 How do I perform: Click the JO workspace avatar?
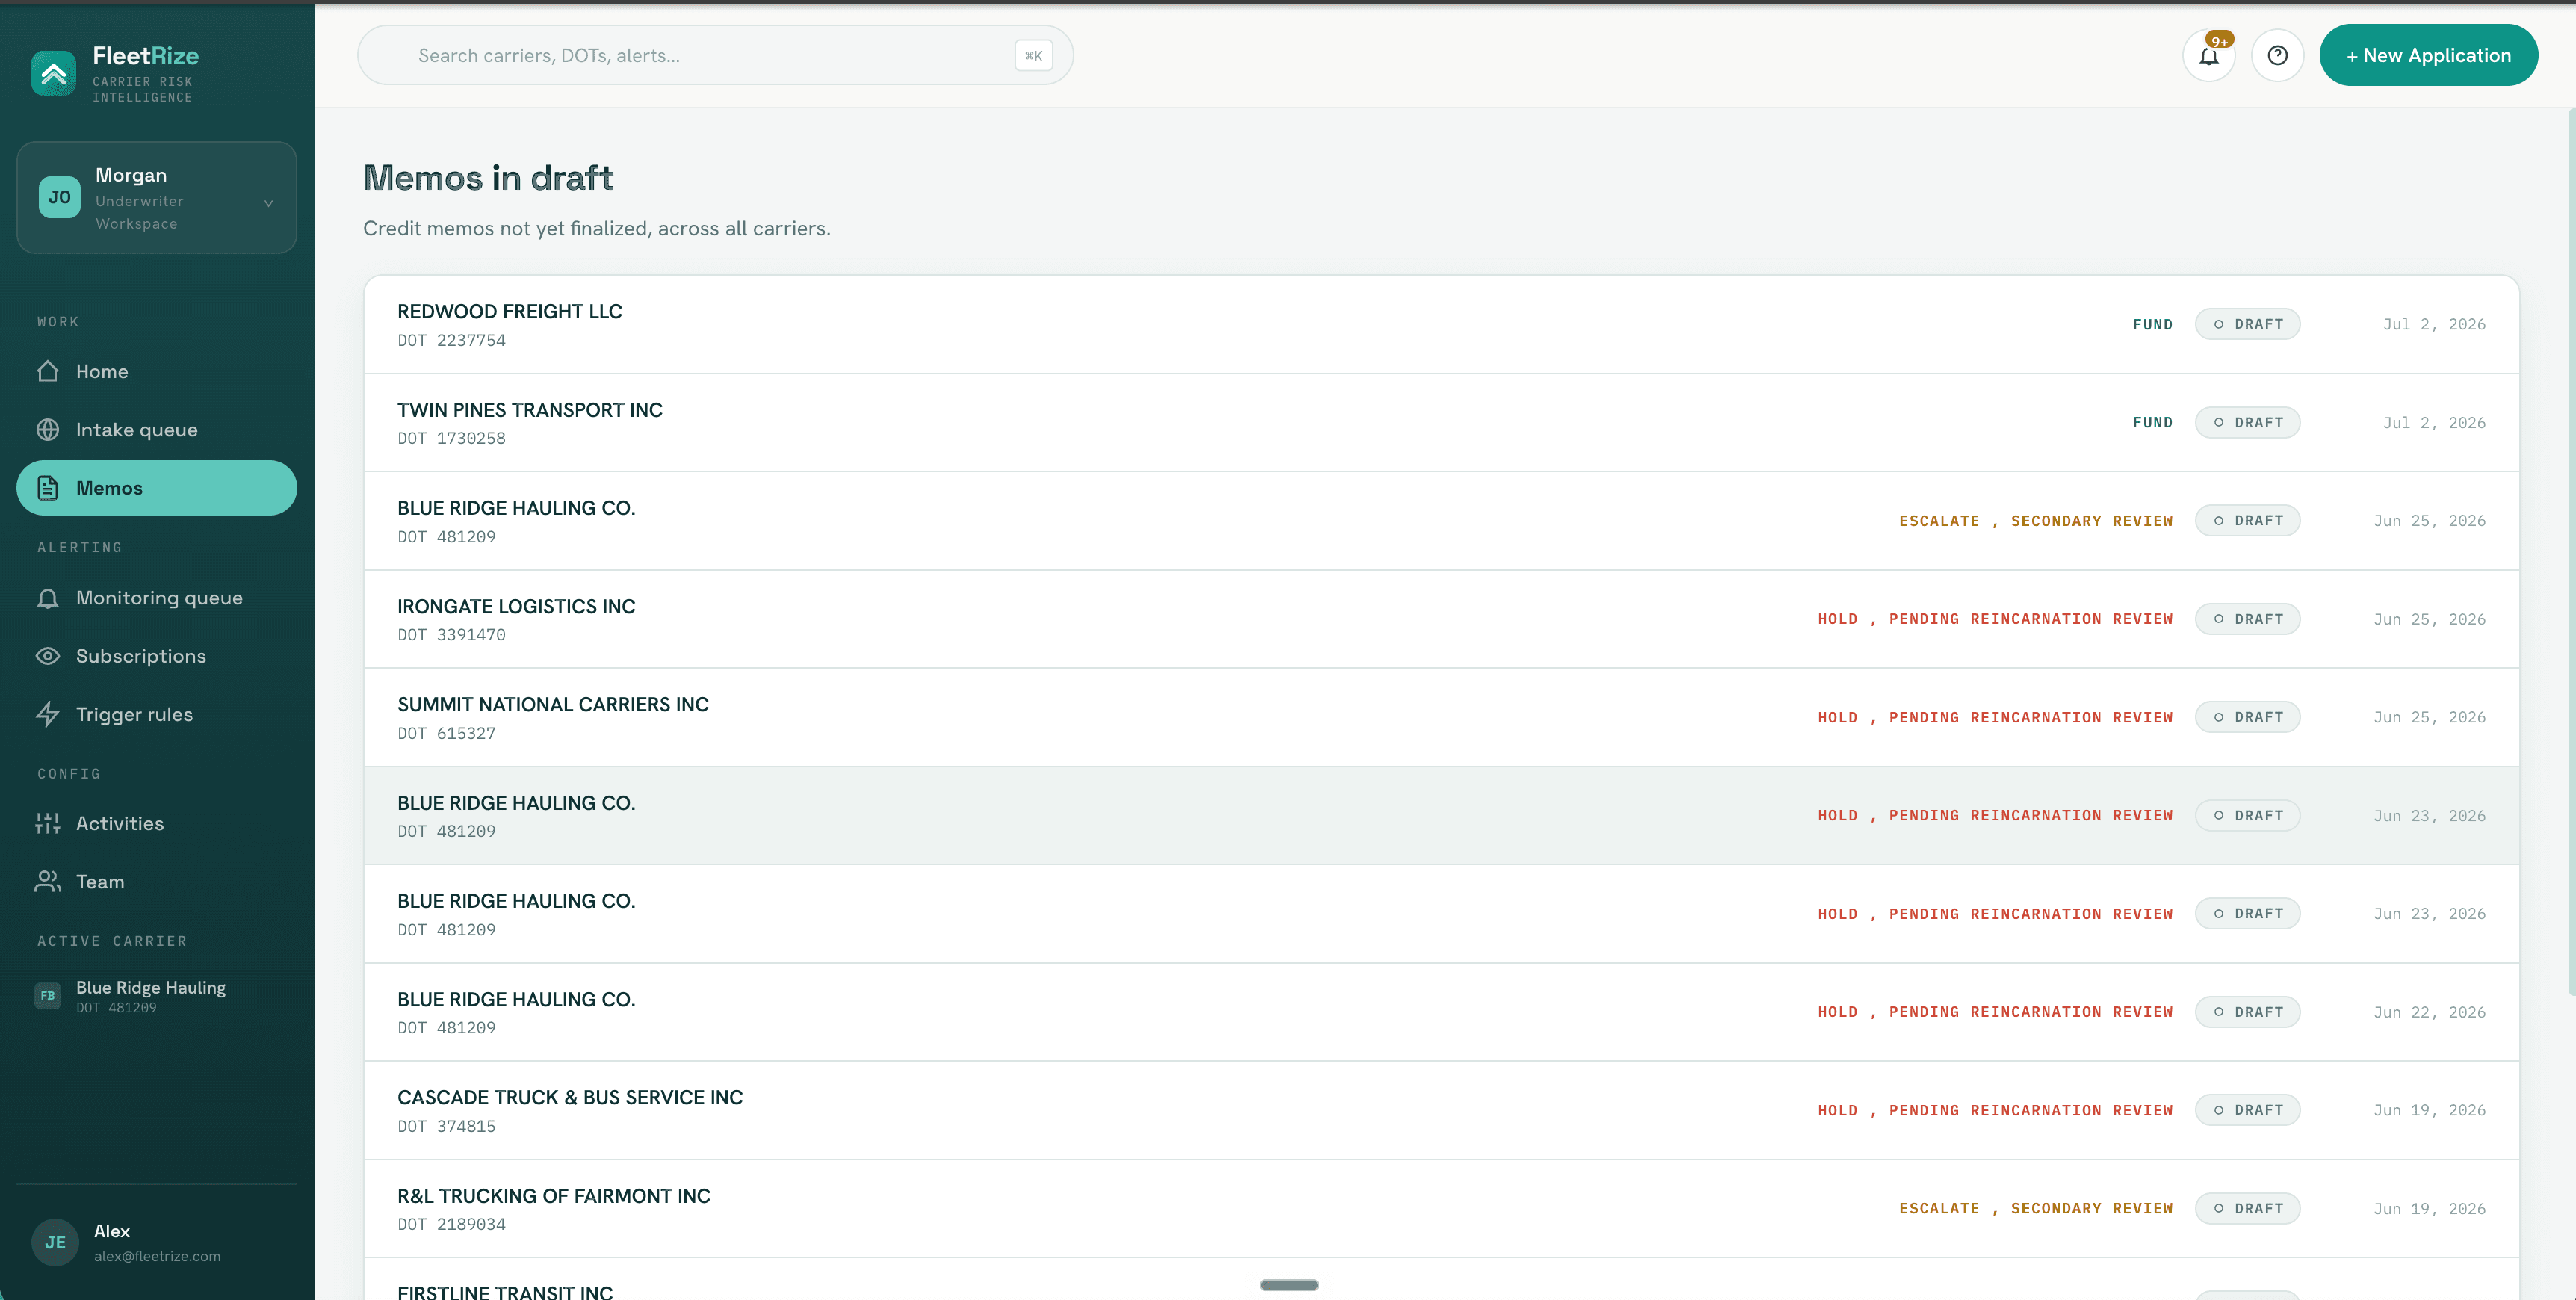[x=60, y=197]
